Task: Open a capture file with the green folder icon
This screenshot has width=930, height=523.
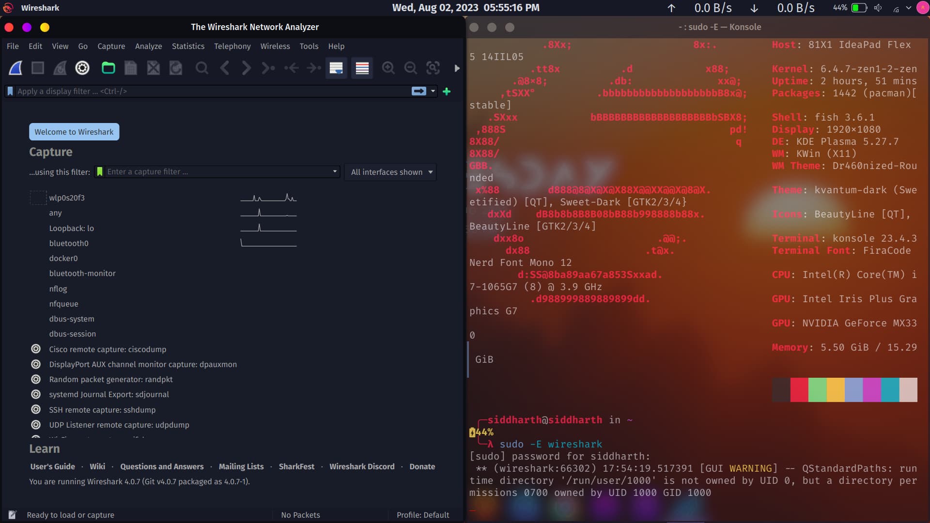Action: [108, 68]
